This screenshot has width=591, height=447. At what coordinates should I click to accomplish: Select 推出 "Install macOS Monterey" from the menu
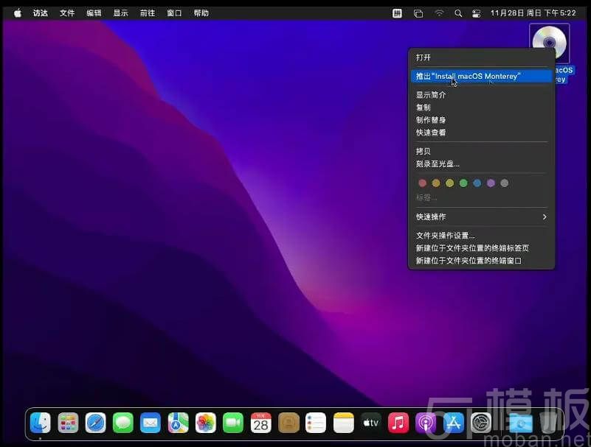481,75
